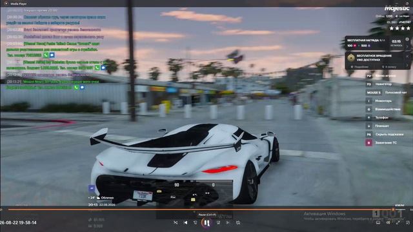The width and height of the screenshot is (413, 232).
Task: Open the cast to device option
Action: point(378,222)
